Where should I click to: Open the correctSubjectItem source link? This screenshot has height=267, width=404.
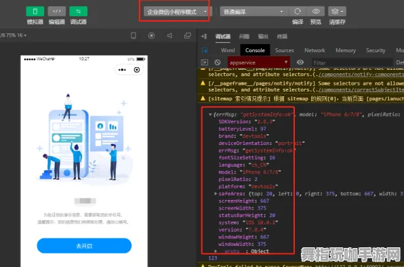pos(361,89)
